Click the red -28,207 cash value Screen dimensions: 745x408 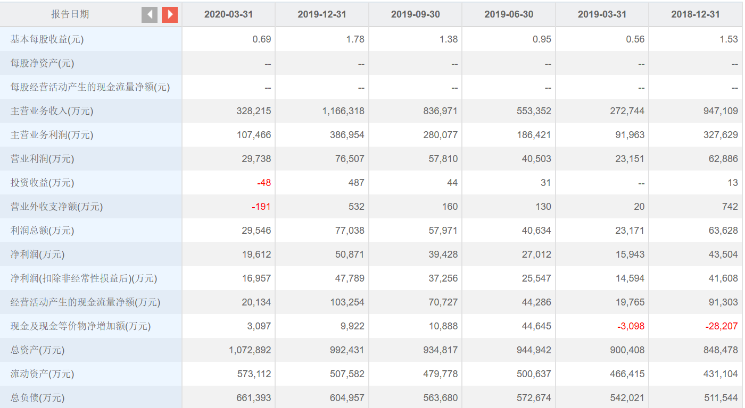pyautogui.click(x=722, y=326)
